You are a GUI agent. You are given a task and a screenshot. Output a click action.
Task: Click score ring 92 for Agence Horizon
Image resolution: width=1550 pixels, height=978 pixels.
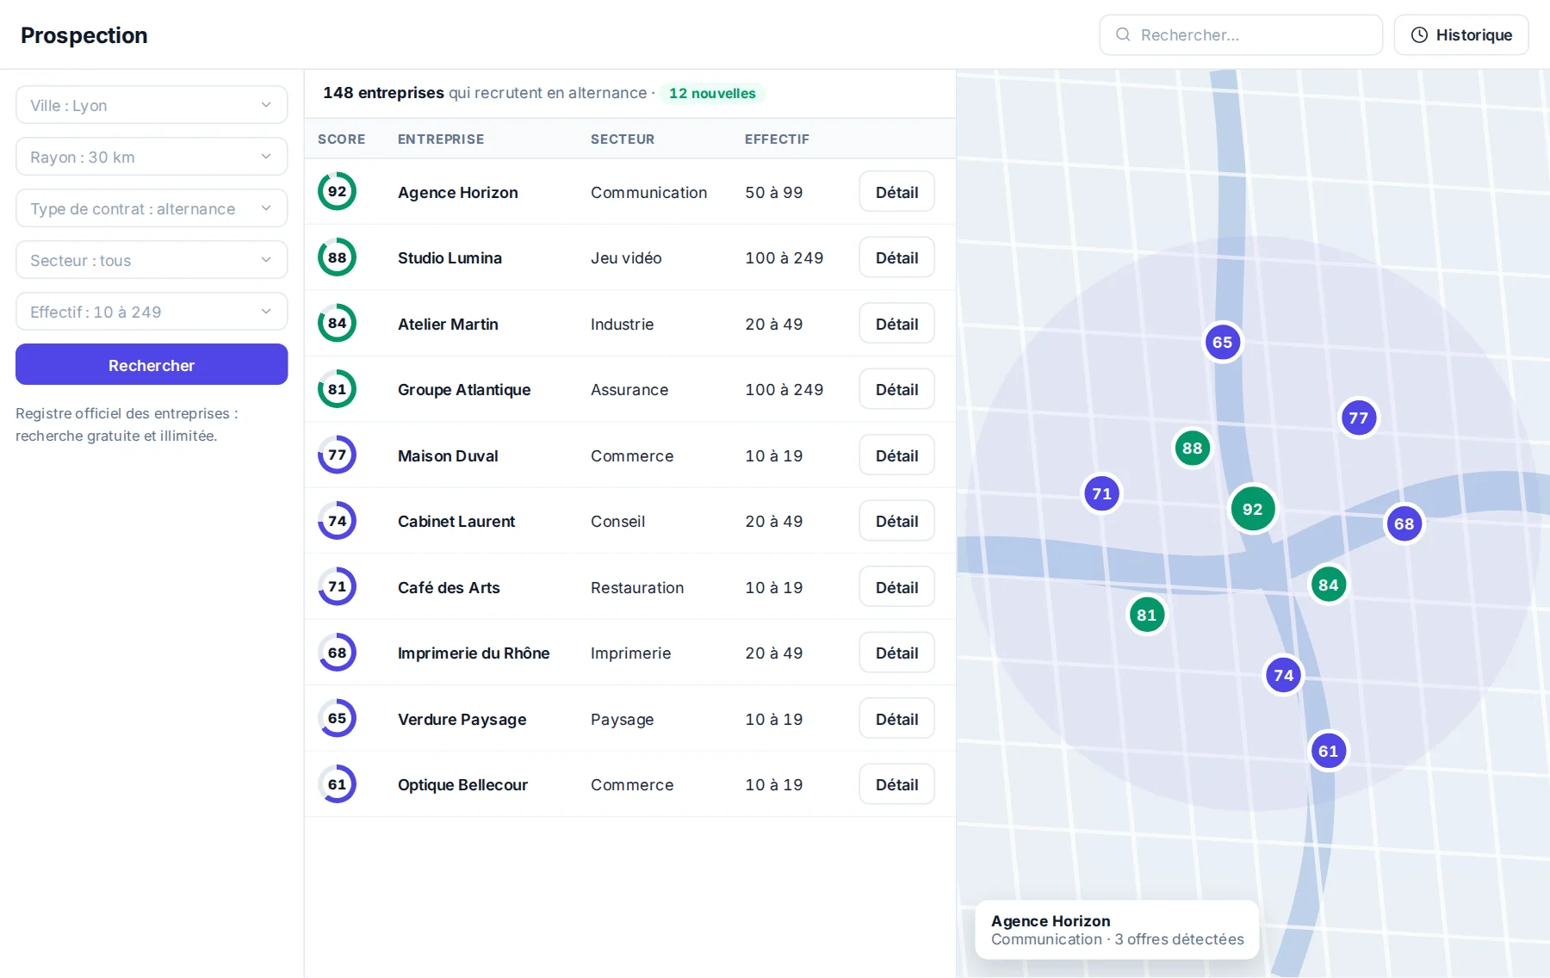coord(337,191)
